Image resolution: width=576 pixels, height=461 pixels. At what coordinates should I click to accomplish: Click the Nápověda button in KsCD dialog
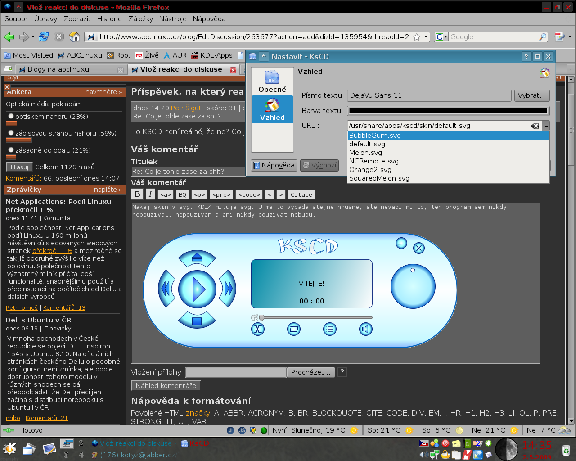[274, 165]
